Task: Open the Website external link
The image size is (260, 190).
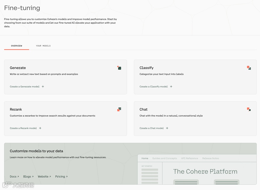Action: 44,177
